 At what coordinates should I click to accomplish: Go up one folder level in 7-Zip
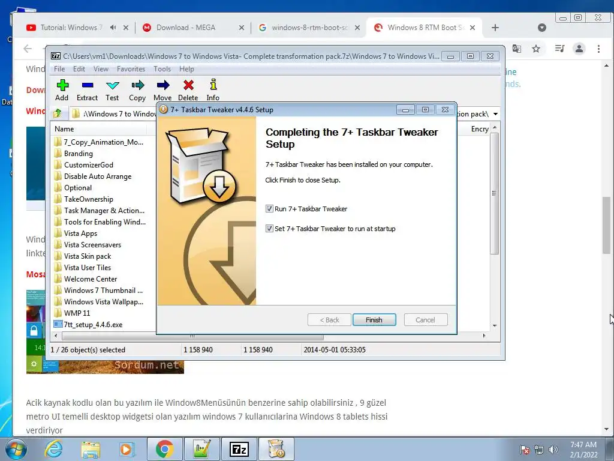(58, 113)
